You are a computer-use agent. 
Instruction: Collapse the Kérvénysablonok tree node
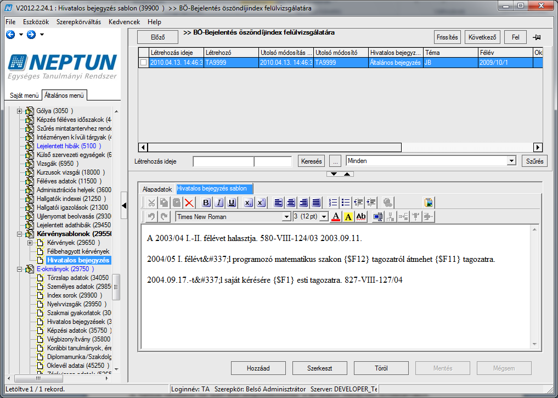point(20,234)
